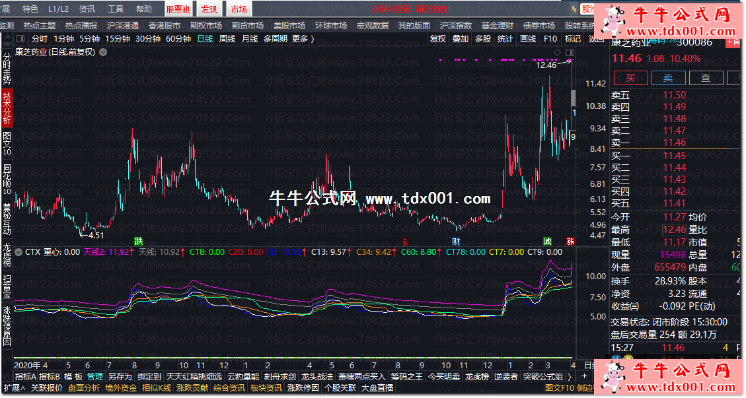Image resolution: width=746 pixels, height=398 pixels.
Task: Click the 财 marker on the chart
Action: tap(456, 242)
